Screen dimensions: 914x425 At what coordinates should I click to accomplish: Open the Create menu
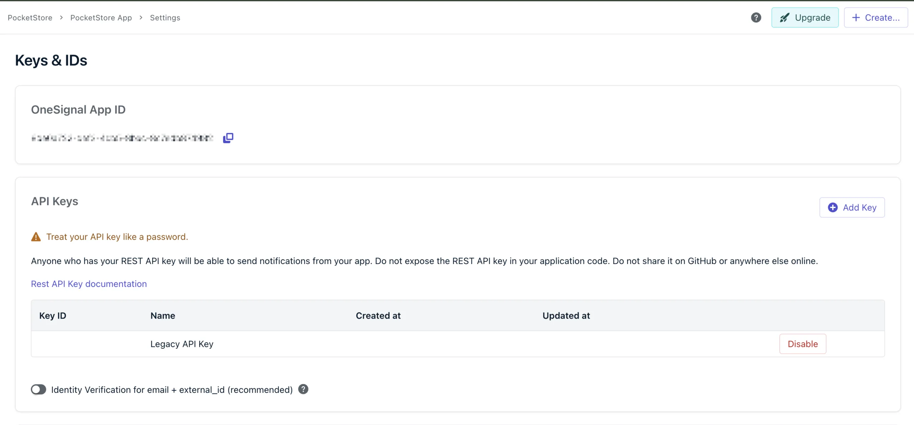(x=876, y=17)
